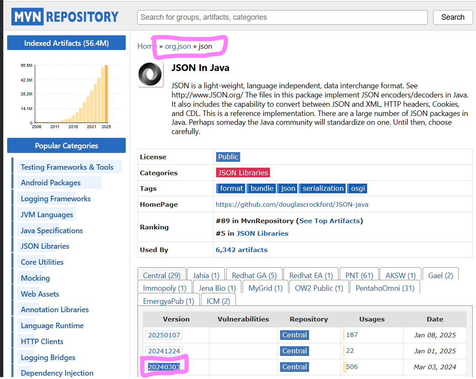This screenshot has height=379, width=476.
Task: Open JSON Libraries sidebar category
Action: coord(45,246)
